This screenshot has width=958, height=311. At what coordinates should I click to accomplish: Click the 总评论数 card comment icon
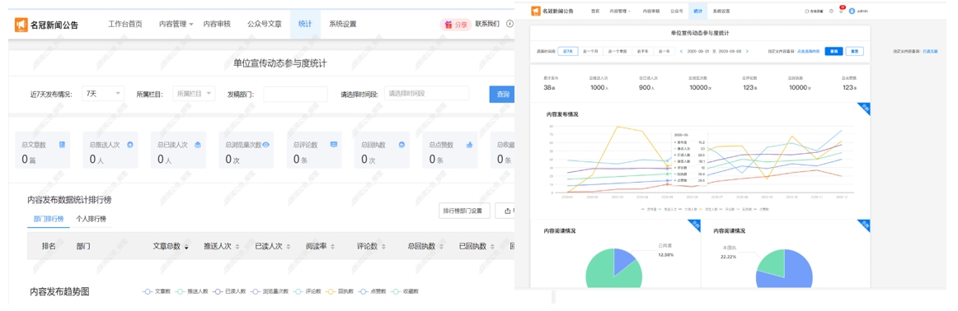tap(334, 145)
